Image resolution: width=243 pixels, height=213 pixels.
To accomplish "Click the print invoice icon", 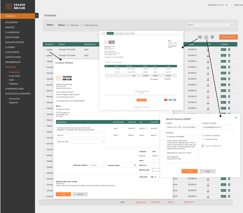I will click(212, 37).
